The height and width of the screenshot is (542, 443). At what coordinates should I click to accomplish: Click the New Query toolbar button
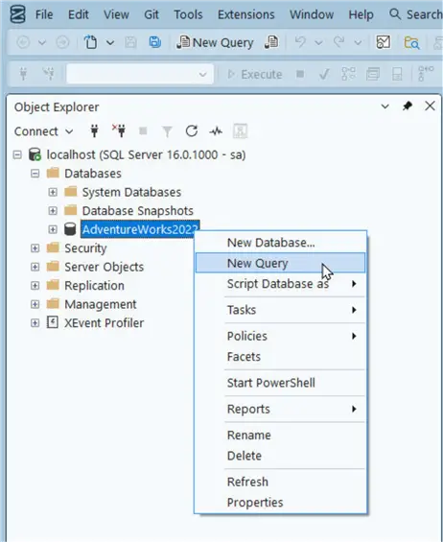[215, 42]
